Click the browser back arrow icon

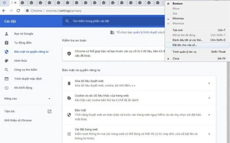[x=4, y=11]
